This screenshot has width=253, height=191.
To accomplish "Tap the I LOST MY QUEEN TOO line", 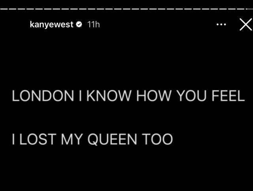I will point(93,139).
